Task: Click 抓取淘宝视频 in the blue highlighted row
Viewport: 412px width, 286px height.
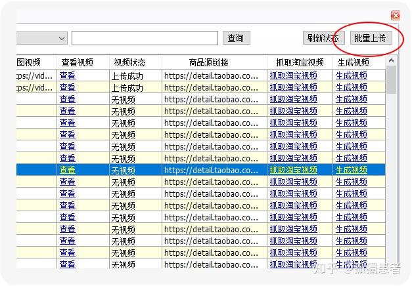Action: click(x=293, y=170)
